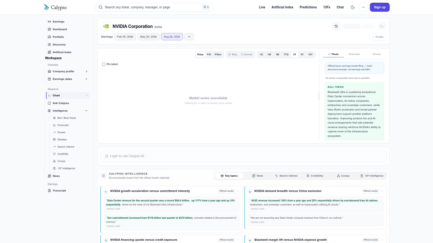The image size is (433, 243).
Task: Collapse NVIDIA demand breadth topic card
Action: coord(382,191)
